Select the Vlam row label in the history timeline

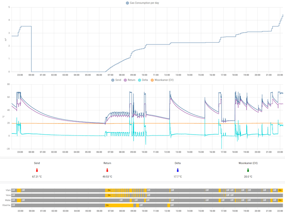click(8, 190)
